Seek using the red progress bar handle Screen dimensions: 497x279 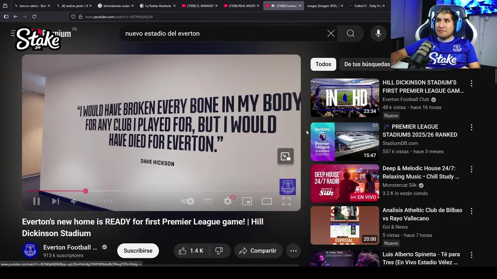85,191
